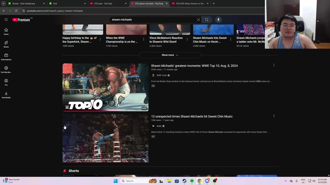This screenshot has height=185, width=330.
Task: Show hidden system tray icons chevron
Action: pyautogui.click(x=285, y=181)
